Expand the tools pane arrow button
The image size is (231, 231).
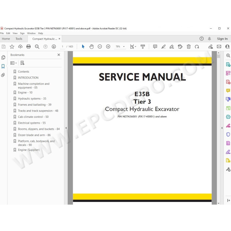(x=228, y=200)
